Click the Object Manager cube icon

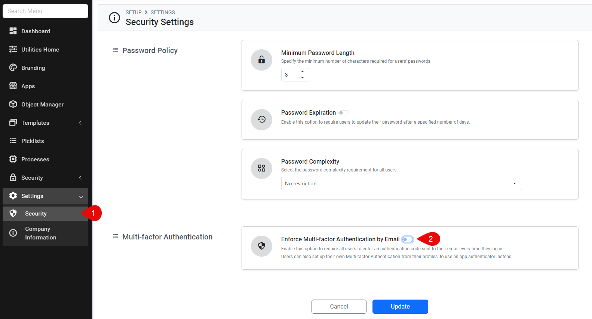tap(13, 104)
